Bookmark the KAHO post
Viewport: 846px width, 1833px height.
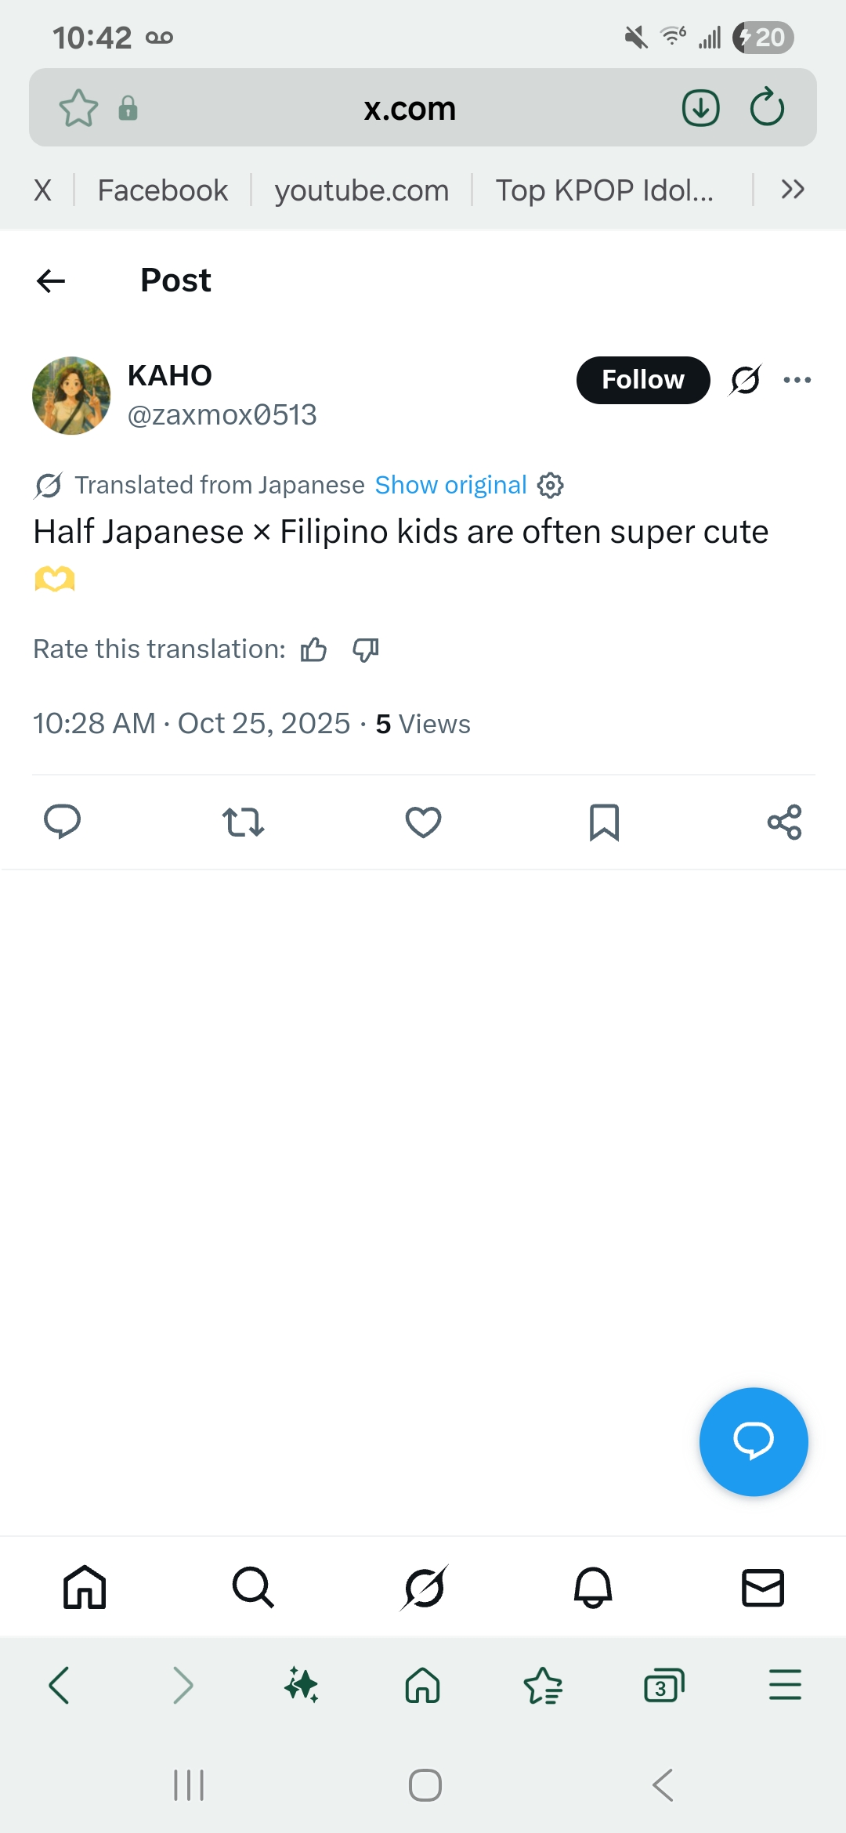604,822
